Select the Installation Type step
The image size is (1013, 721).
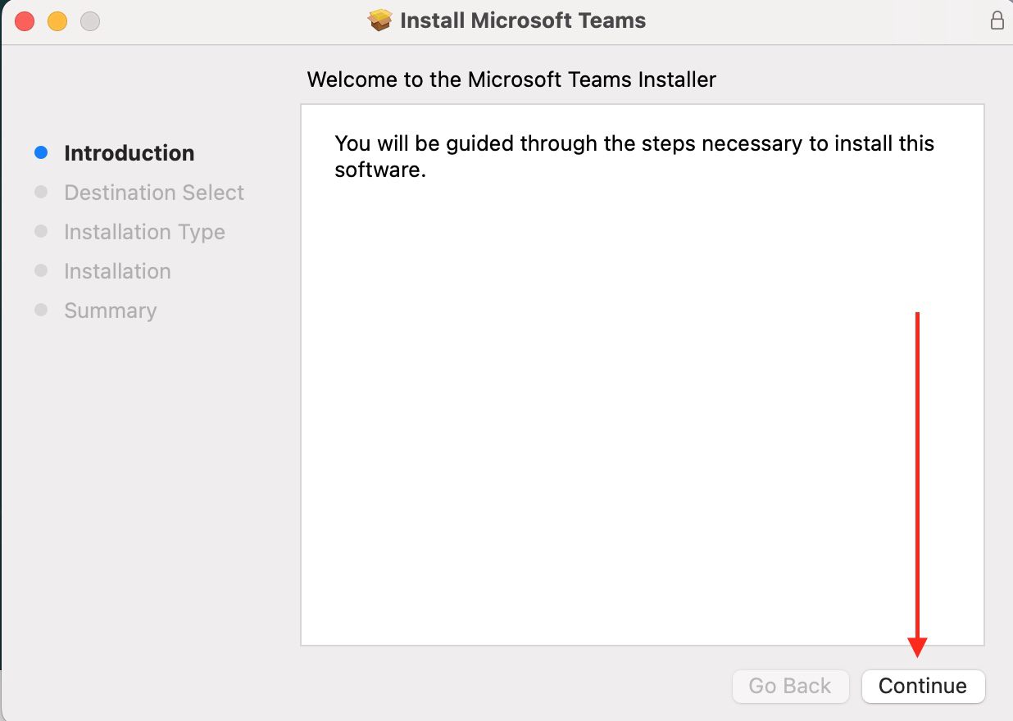click(144, 232)
